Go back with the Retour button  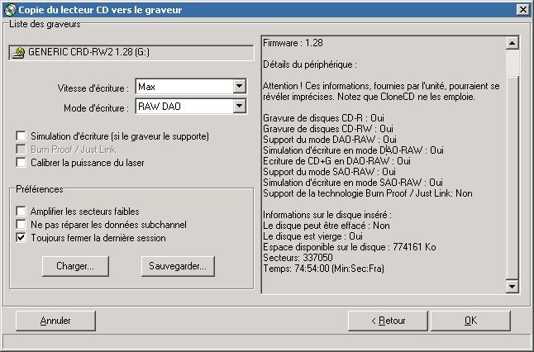click(x=388, y=321)
